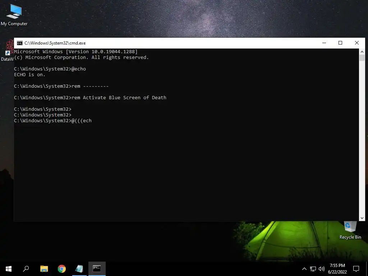Minimize the cmd.exe window

point(324,43)
